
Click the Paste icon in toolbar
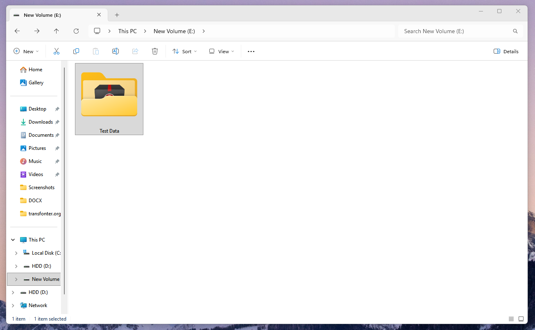(96, 51)
